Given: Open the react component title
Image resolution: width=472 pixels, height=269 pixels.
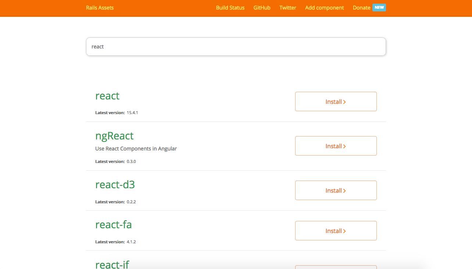Looking at the screenshot, I should [107, 96].
